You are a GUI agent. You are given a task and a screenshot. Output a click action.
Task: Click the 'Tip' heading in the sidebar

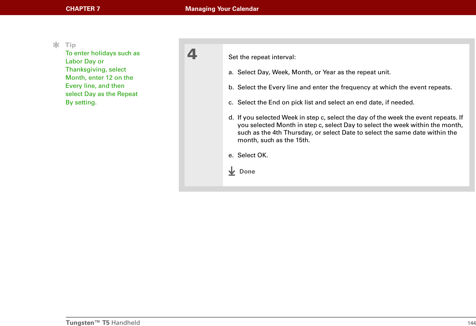coord(71,45)
